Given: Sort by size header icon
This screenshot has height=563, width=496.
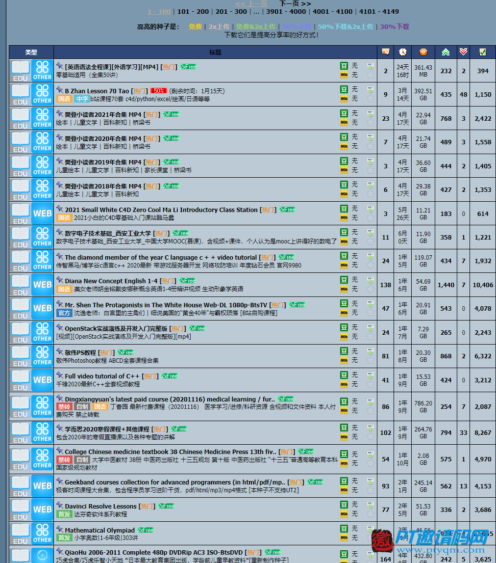Looking at the screenshot, I should coord(423,52).
